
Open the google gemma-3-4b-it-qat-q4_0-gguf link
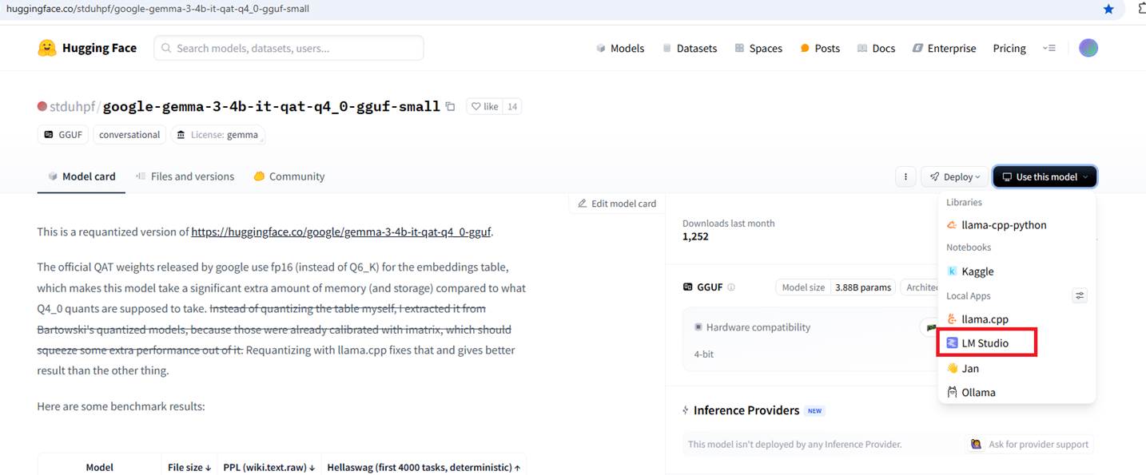[341, 232]
